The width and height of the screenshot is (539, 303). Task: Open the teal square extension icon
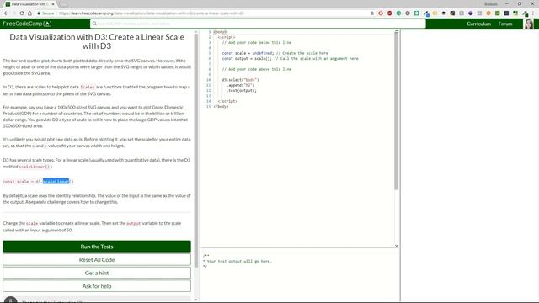pos(417,13)
